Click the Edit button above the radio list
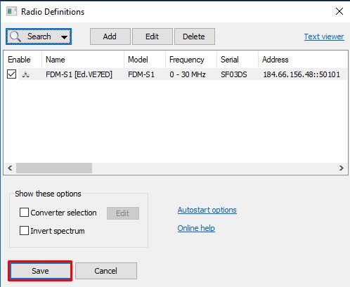Image resolution: width=350 pixels, height=287 pixels. (153, 36)
